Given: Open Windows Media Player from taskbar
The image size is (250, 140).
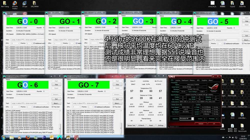Looking at the screenshot, I should pyautogui.click(x=19, y=138).
